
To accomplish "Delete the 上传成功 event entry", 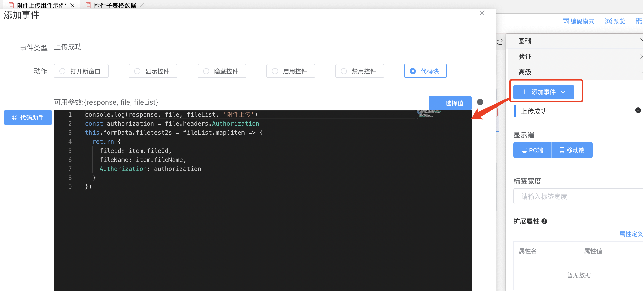I will pyautogui.click(x=638, y=110).
